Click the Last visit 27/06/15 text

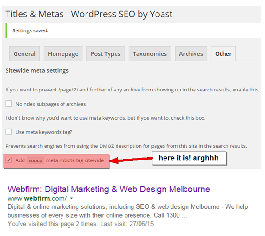coord(127,224)
